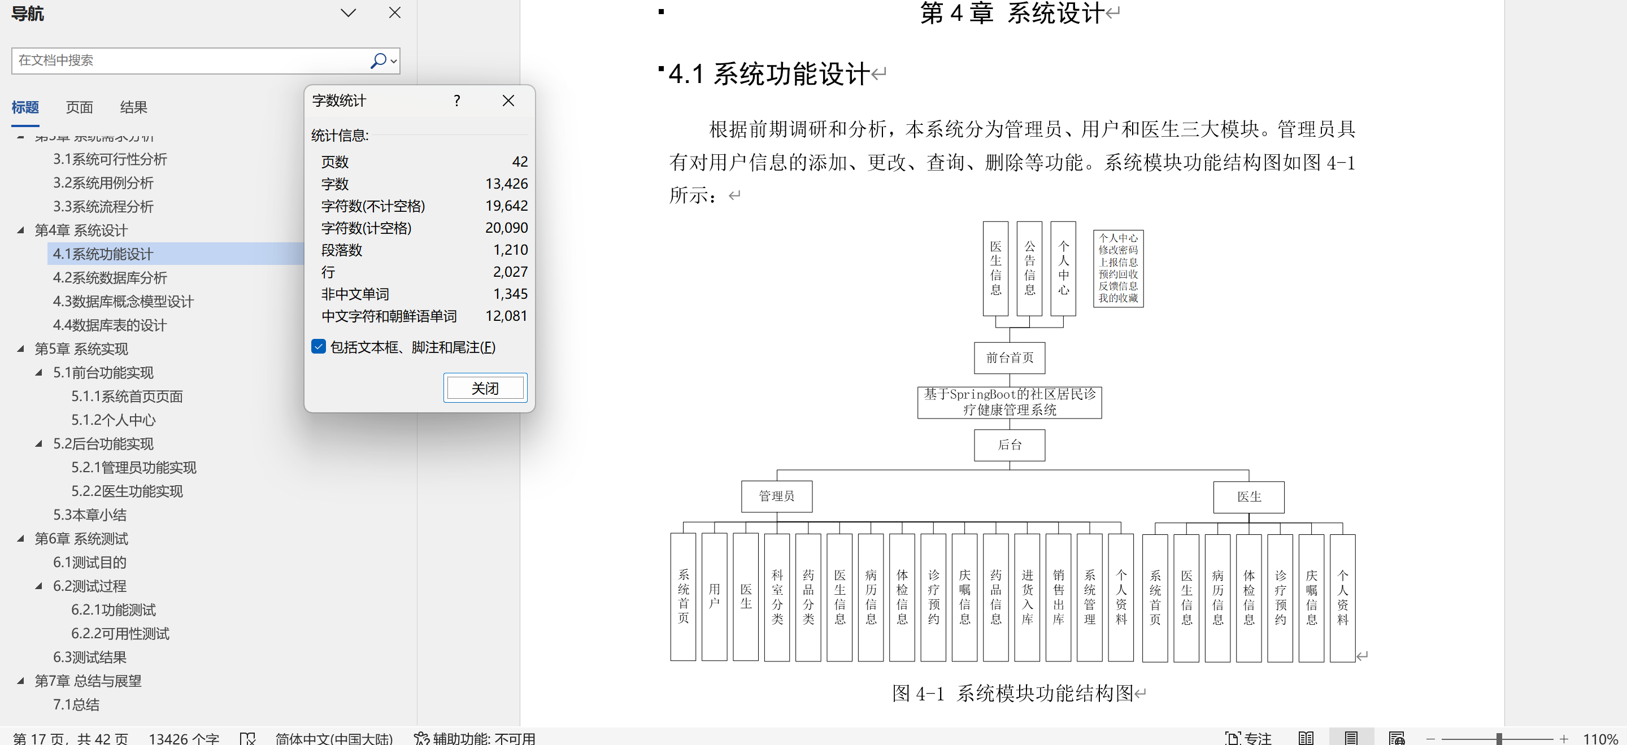Image resolution: width=1627 pixels, height=745 pixels.
Task: Go to heading 7.1总结
Action: click(x=76, y=704)
